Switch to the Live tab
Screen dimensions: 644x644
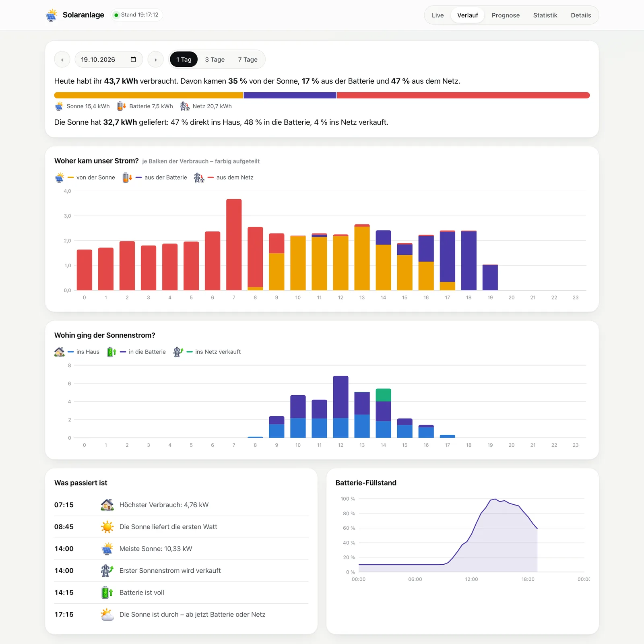pos(438,15)
